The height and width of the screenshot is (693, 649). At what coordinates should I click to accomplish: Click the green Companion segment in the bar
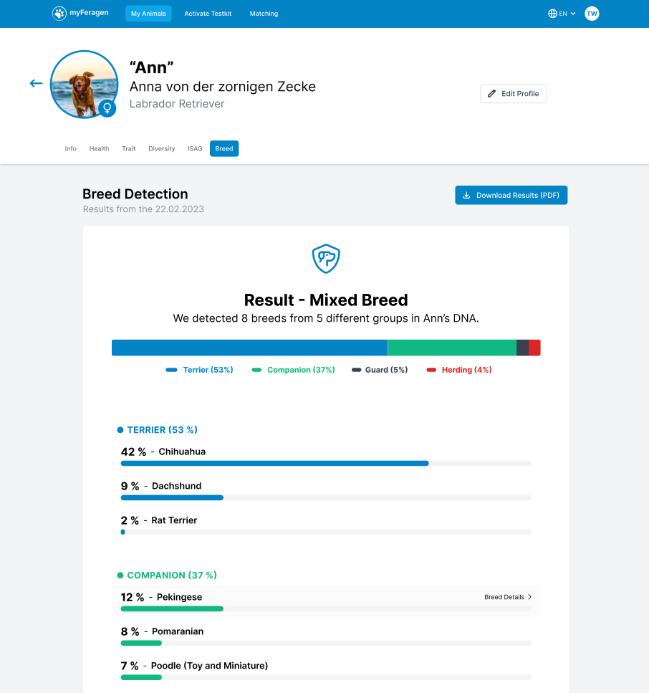pyautogui.click(x=451, y=348)
